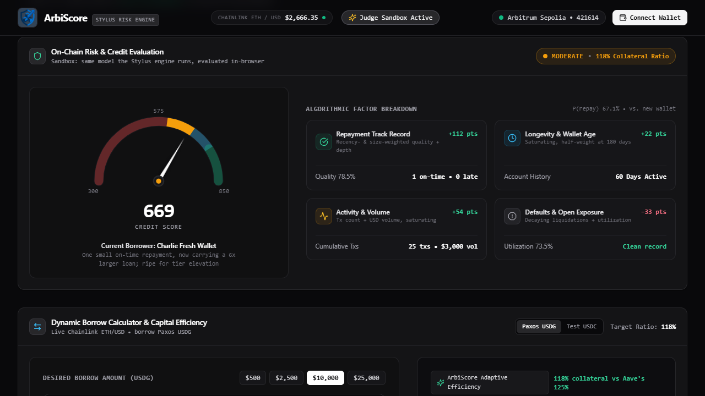
Task: Click the Target Ratio 118% label
Action: click(x=643, y=327)
